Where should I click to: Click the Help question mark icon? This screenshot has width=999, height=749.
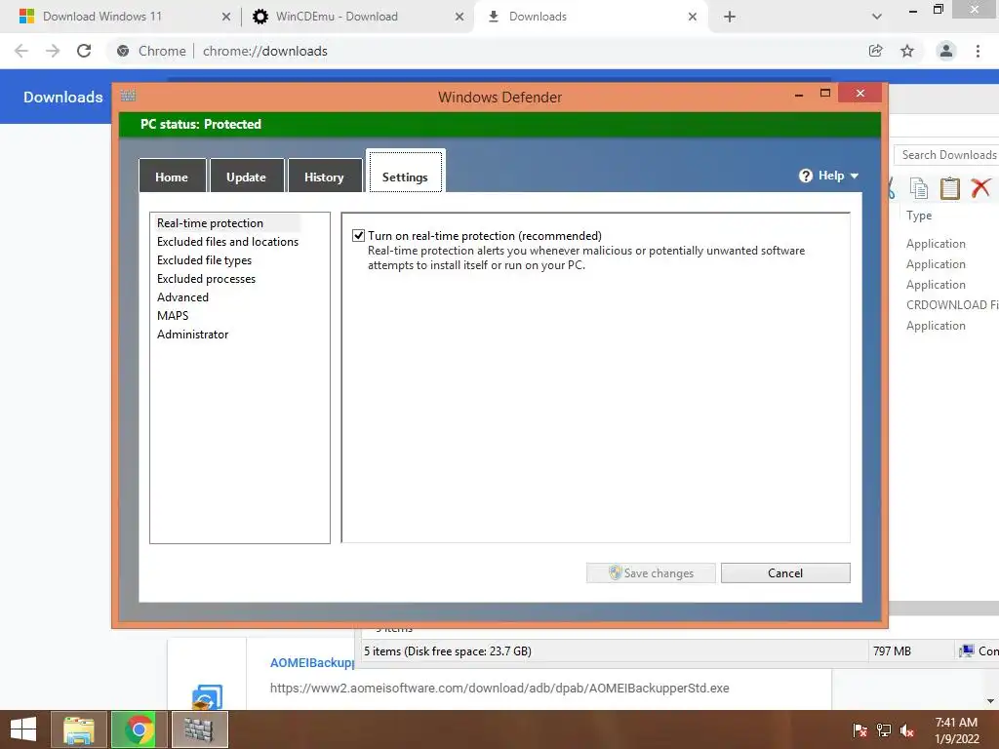[806, 176]
